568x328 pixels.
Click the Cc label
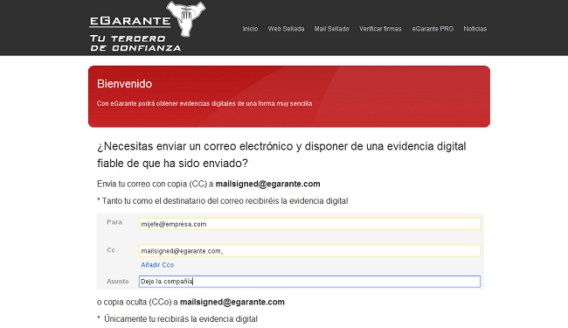(x=111, y=249)
